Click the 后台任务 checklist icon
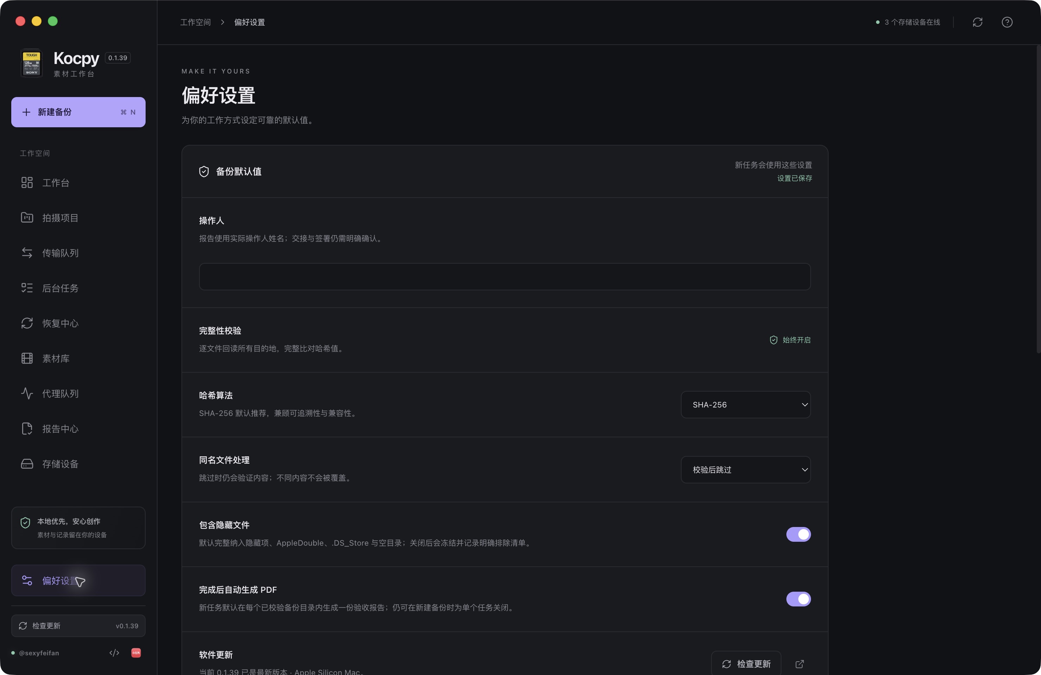The image size is (1041, 675). pyautogui.click(x=27, y=288)
